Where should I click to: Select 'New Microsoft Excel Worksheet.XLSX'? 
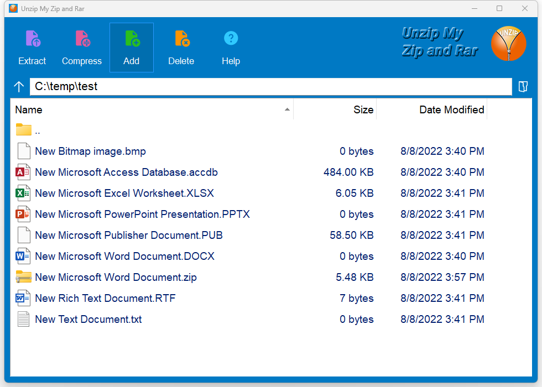tap(124, 193)
